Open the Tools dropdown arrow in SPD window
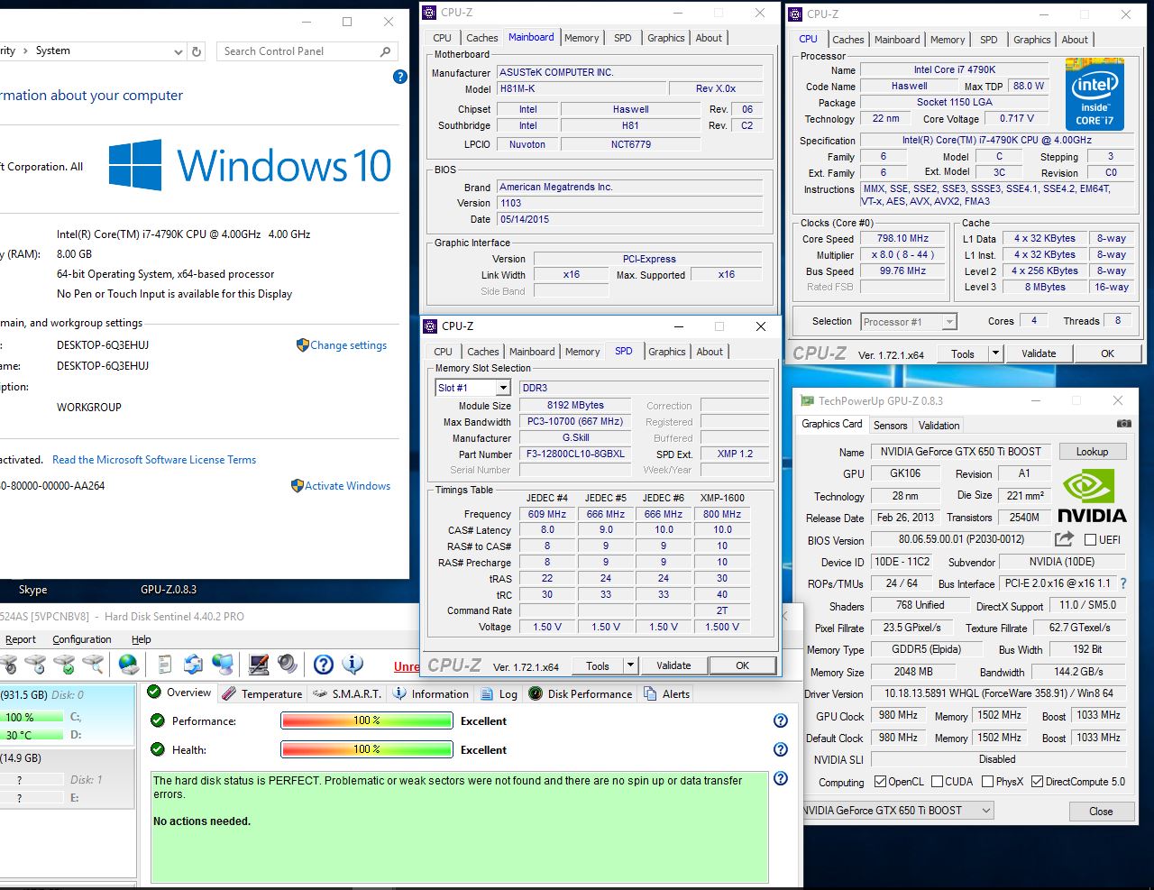Image resolution: width=1154 pixels, height=890 pixels. (630, 665)
